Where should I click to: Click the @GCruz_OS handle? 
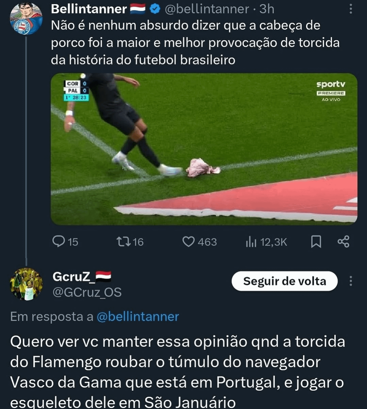(87, 292)
